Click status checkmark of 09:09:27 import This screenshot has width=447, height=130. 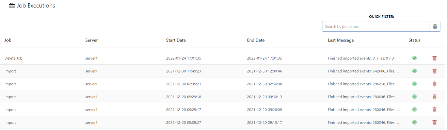click(414, 123)
